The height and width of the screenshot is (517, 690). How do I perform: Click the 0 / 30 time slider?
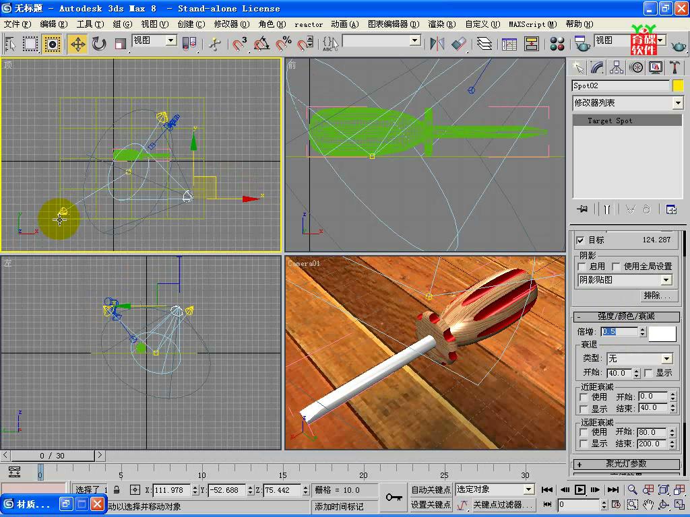(52, 456)
